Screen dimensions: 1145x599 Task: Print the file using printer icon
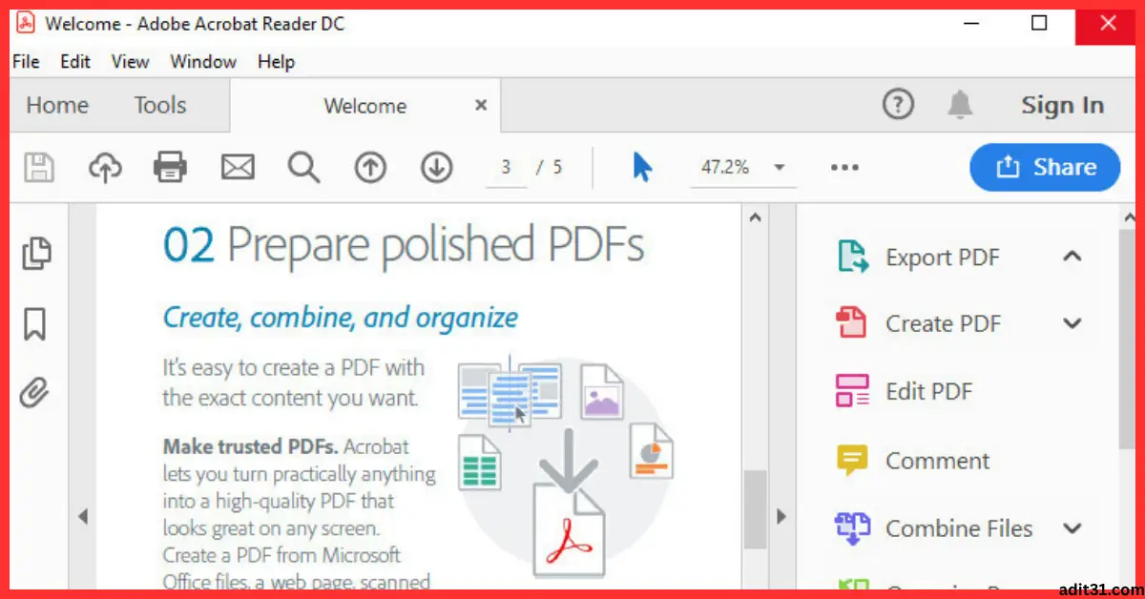pyautogui.click(x=170, y=168)
